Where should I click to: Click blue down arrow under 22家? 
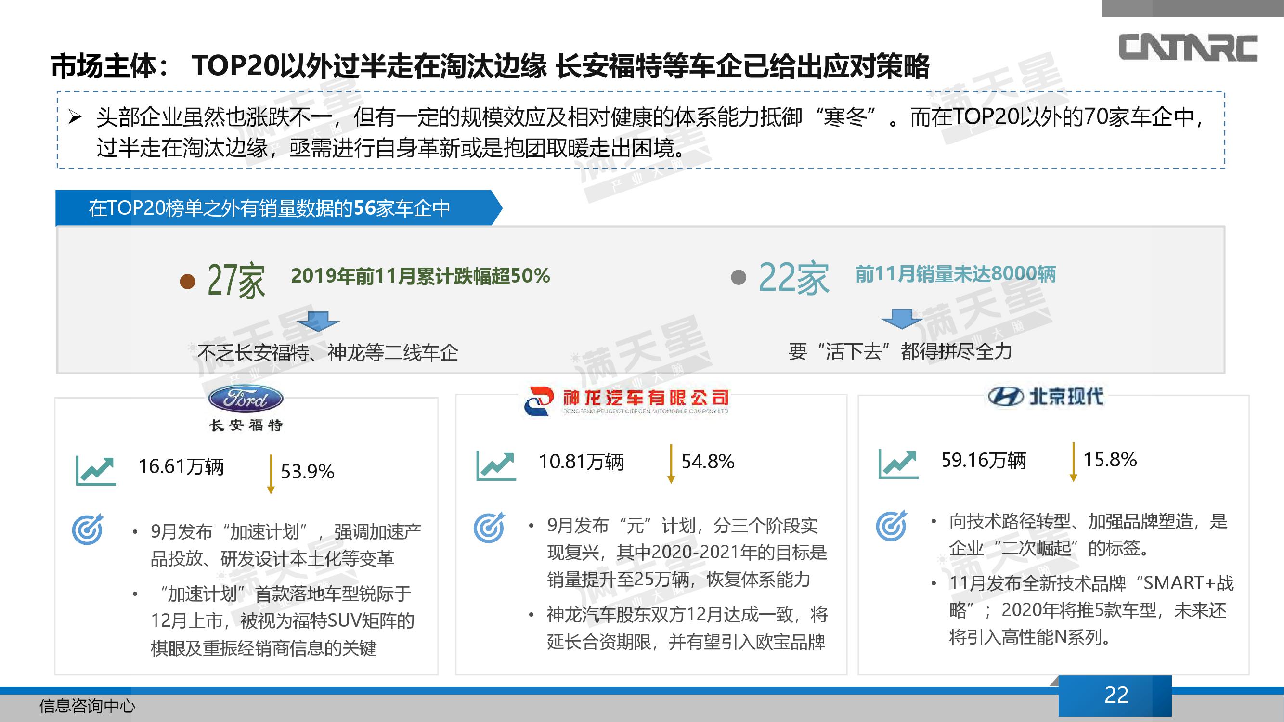coord(901,320)
